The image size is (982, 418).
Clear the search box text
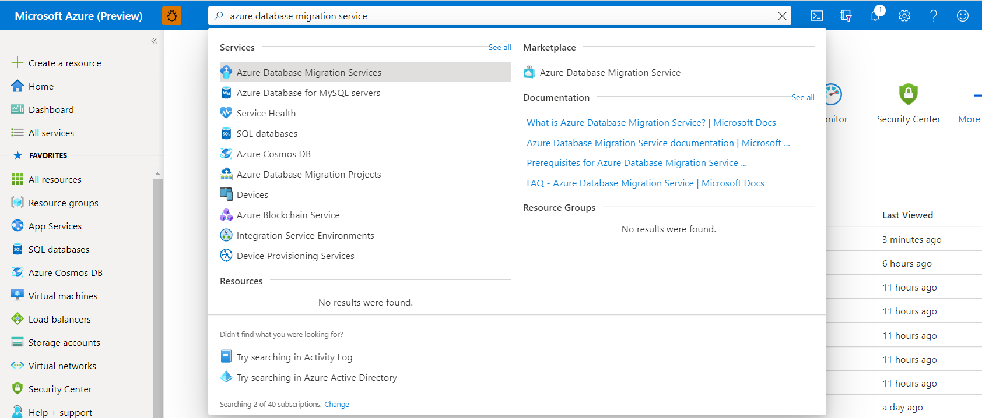coord(782,16)
